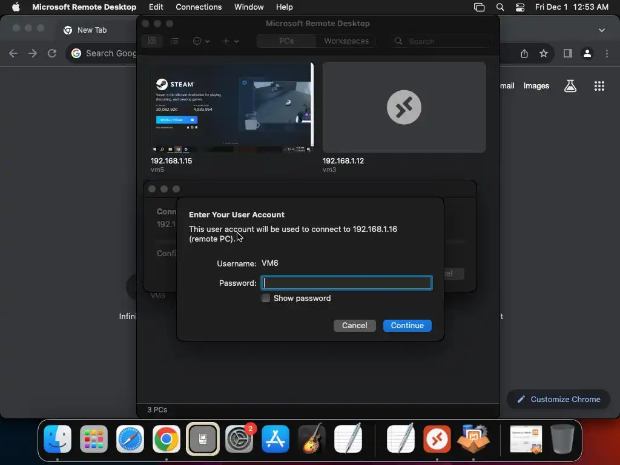Switch to the PCs tab
The image size is (620, 465).
coord(286,41)
